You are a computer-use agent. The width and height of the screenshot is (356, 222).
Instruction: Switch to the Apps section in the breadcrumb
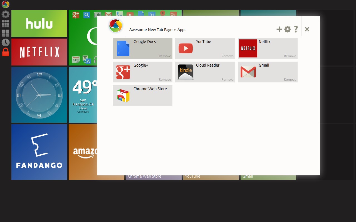pyautogui.click(x=182, y=30)
